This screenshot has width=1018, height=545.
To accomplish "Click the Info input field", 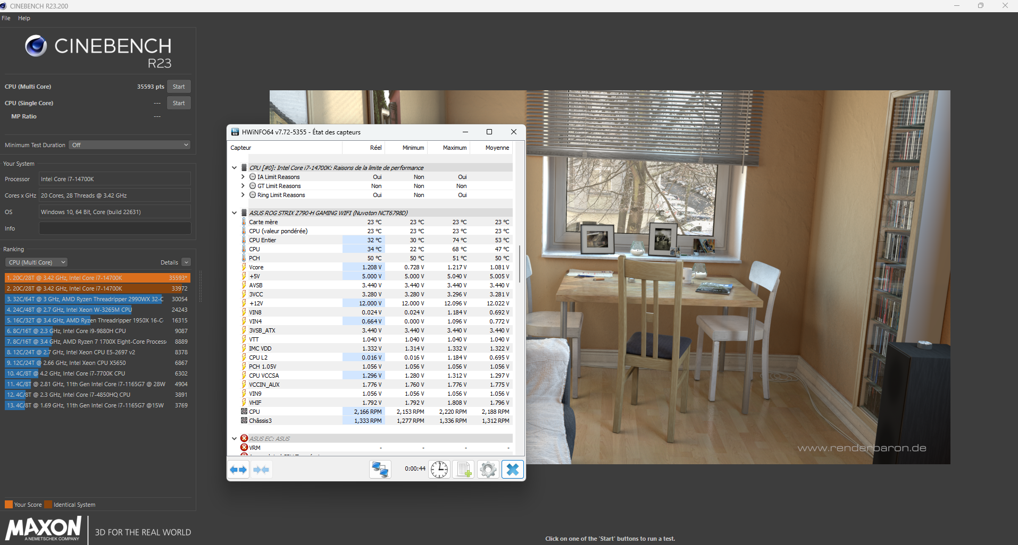I will pyautogui.click(x=115, y=228).
